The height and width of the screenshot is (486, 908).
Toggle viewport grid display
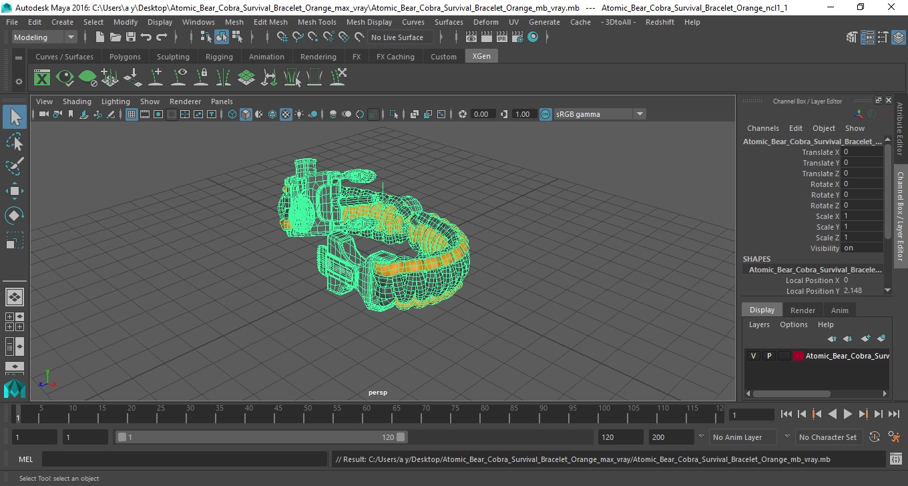click(132, 114)
